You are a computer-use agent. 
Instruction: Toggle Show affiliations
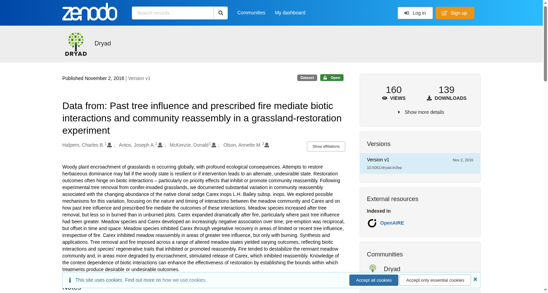pos(326,146)
